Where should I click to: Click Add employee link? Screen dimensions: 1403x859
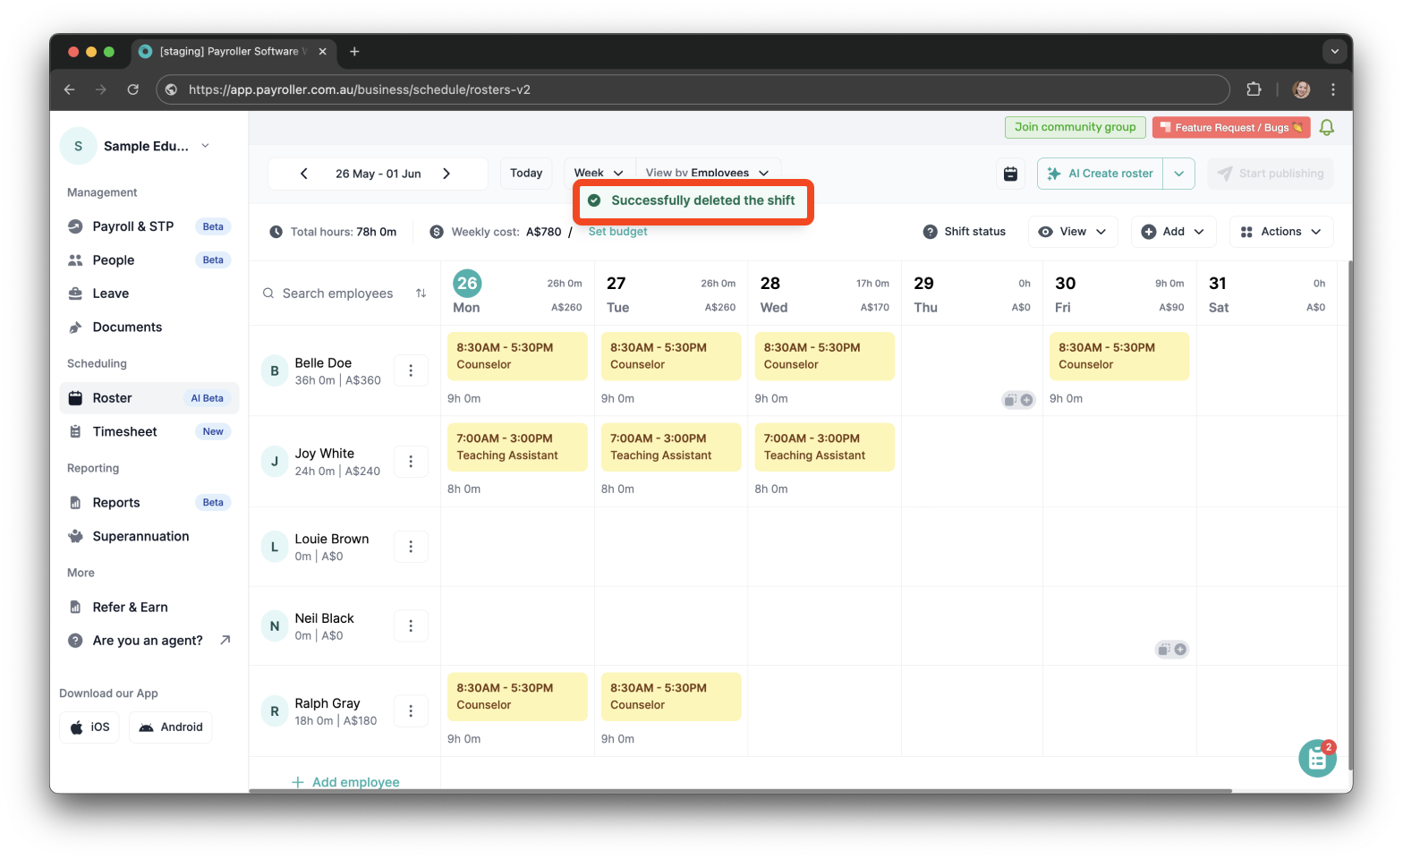345,782
